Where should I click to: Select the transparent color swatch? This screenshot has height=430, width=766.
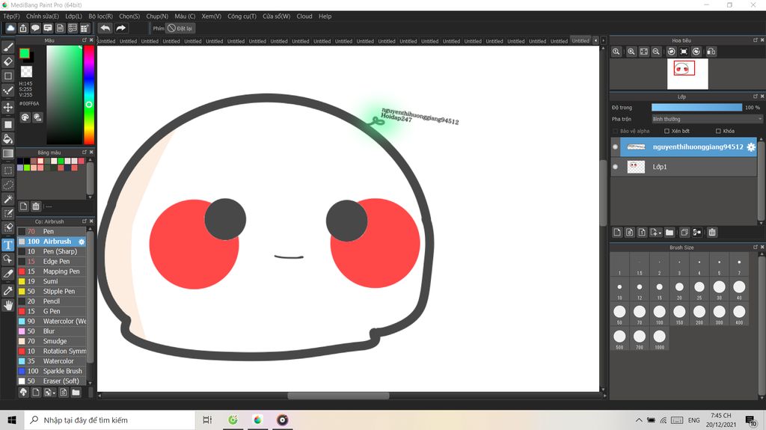[26, 72]
